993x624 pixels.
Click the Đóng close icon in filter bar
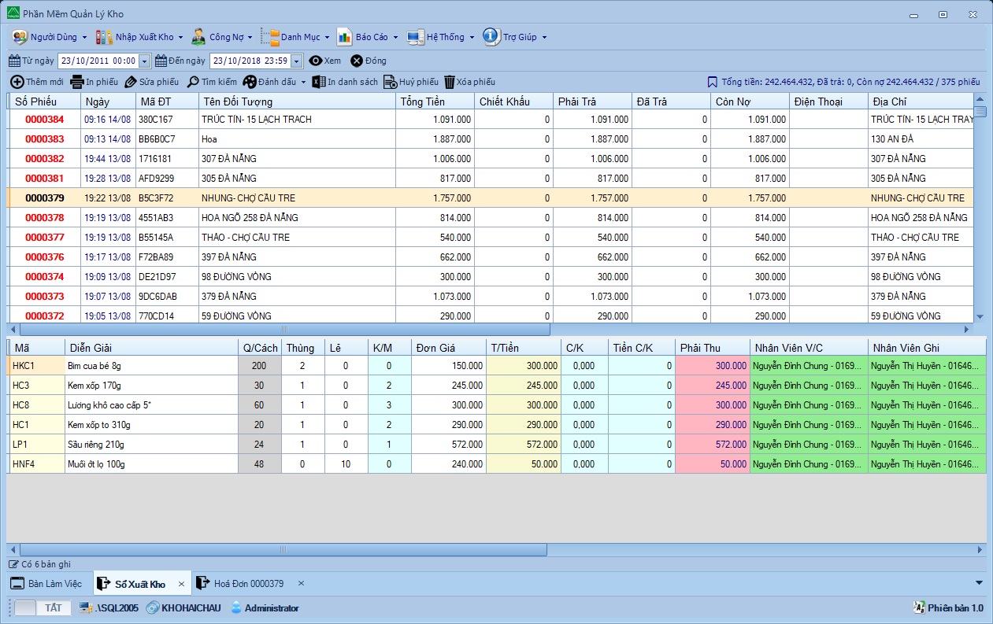357,61
